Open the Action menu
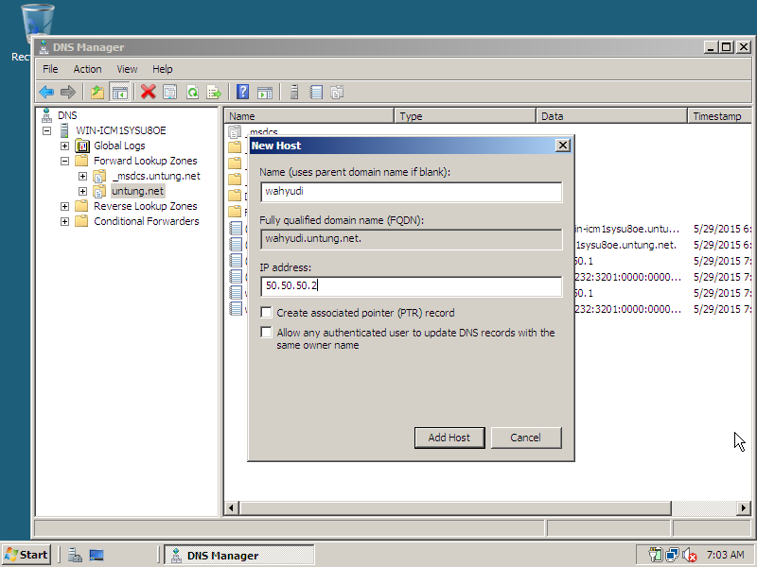757x567 pixels. (x=87, y=69)
